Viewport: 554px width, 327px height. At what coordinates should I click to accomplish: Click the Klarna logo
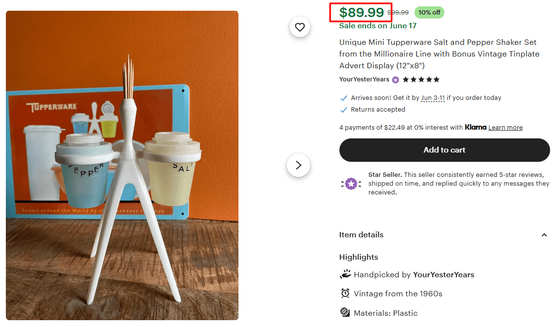[x=475, y=127]
